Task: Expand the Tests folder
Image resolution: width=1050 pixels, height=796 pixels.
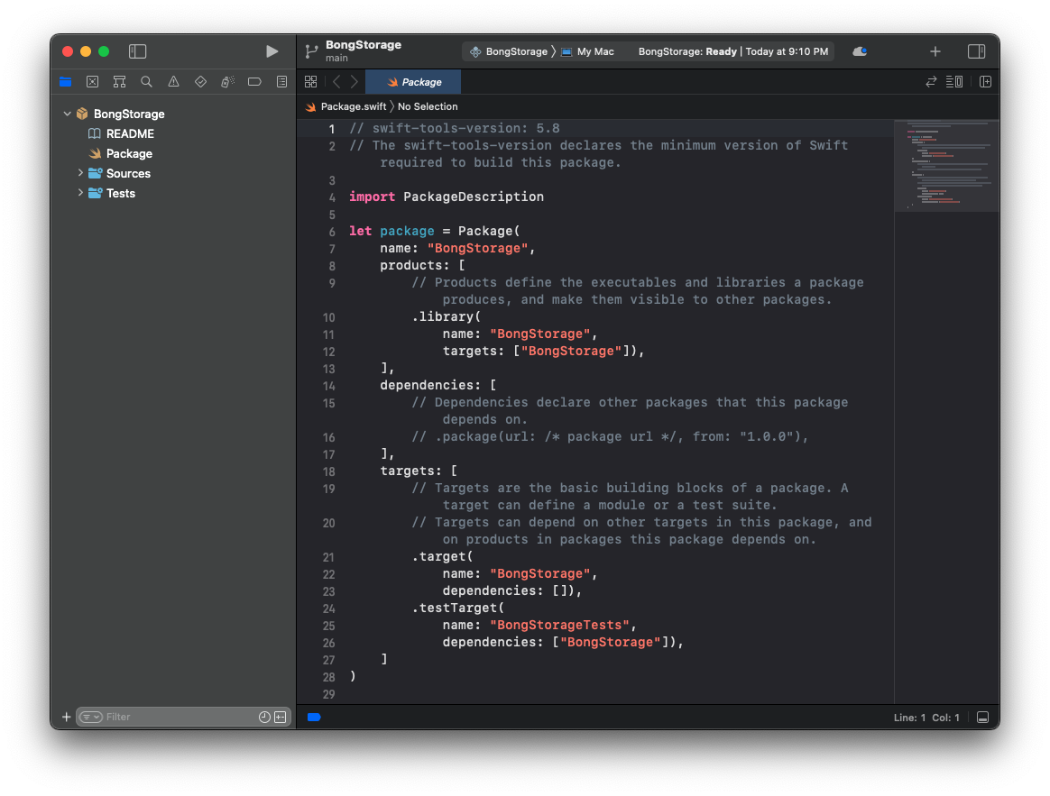Action: tap(80, 193)
